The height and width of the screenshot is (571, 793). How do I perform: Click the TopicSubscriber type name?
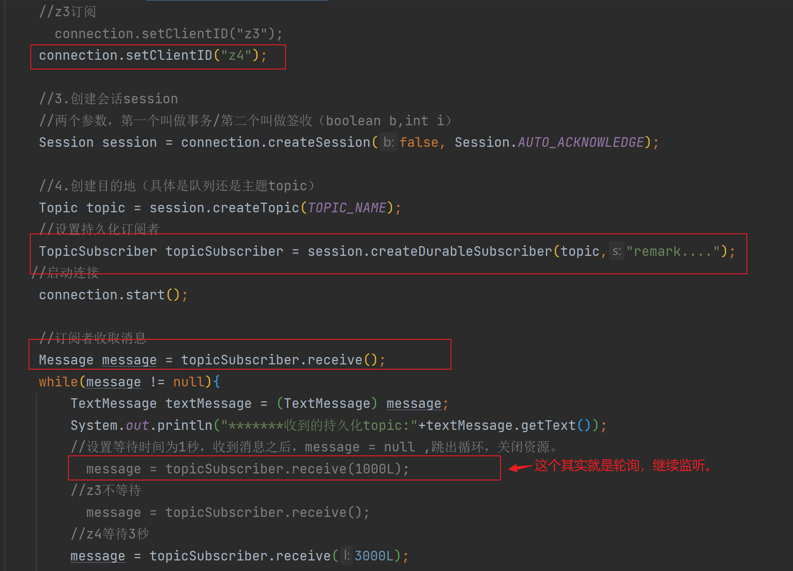[x=97, y=251]
